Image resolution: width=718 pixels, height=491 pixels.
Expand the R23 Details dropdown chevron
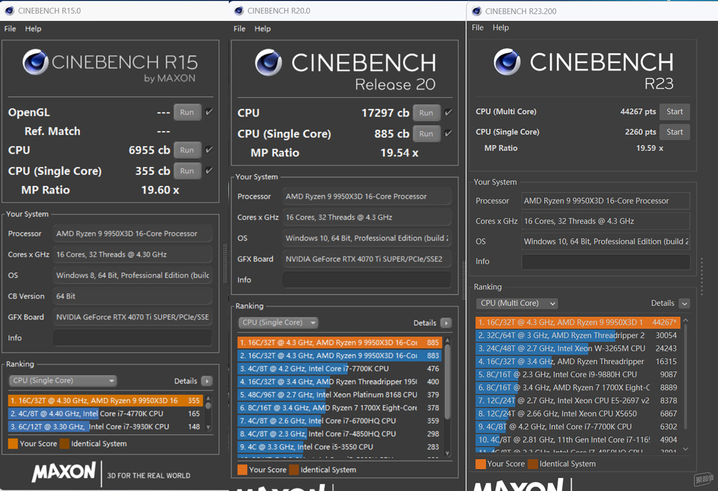[x=685, y=304]
